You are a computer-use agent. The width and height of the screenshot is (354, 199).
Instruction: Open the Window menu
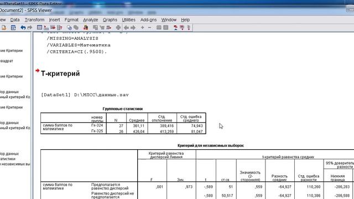(169, 20)
